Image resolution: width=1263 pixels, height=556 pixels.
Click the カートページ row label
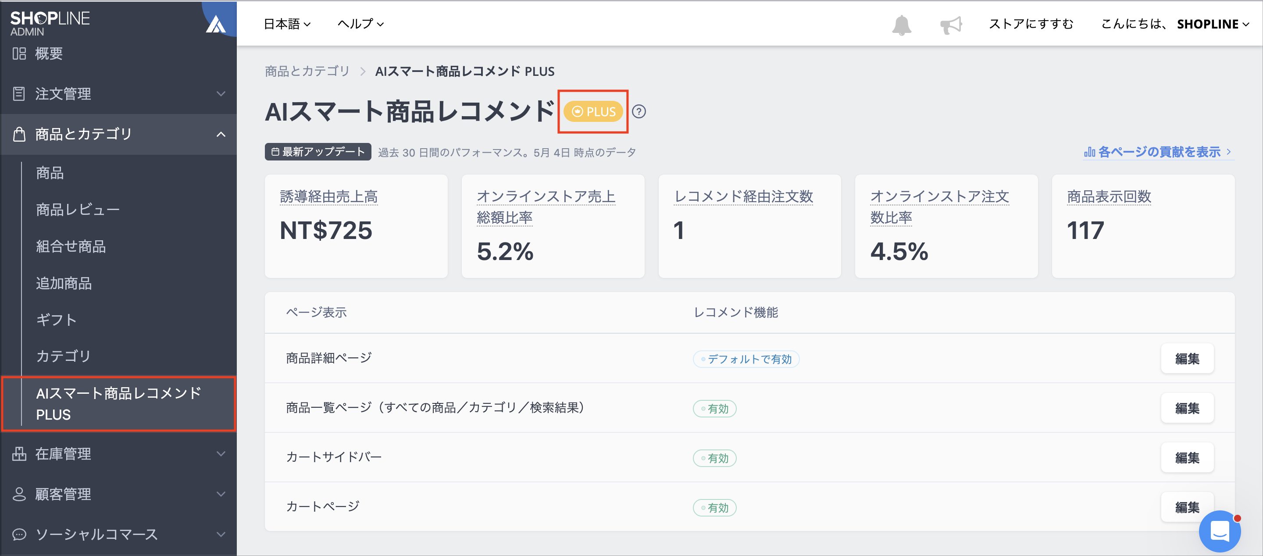pyautogui.click(x=323, y=507)
